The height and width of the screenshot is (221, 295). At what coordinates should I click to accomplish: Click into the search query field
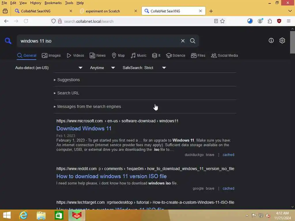click(x=98, y=41)
